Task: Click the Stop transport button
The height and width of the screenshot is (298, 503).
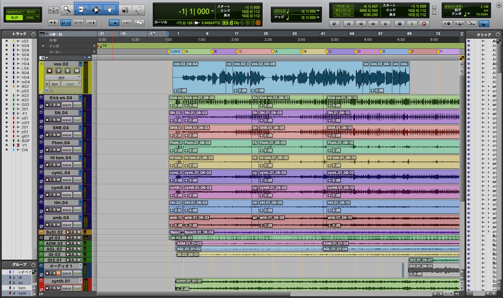Action: pos(400,24)
